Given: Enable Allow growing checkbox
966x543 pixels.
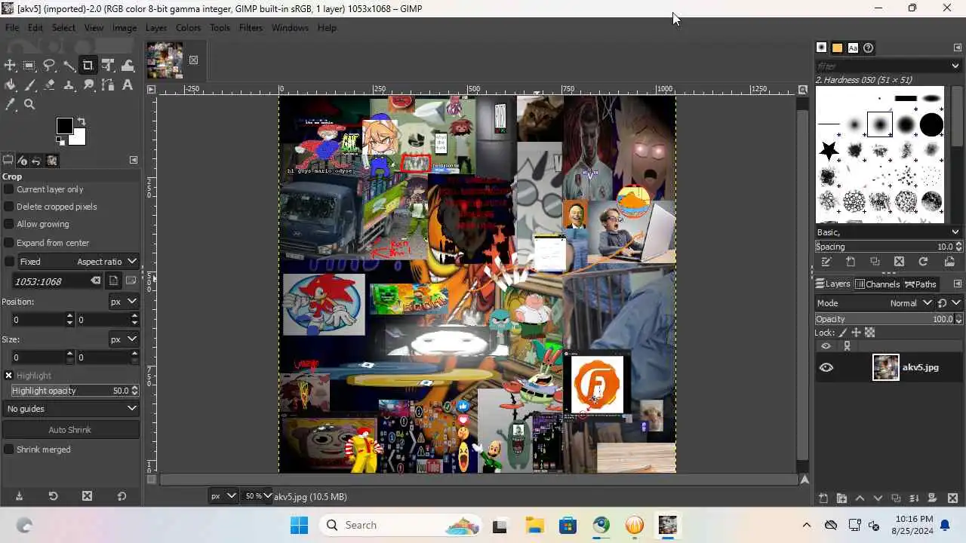Looking at the screenshot, I should click(9, 224).
